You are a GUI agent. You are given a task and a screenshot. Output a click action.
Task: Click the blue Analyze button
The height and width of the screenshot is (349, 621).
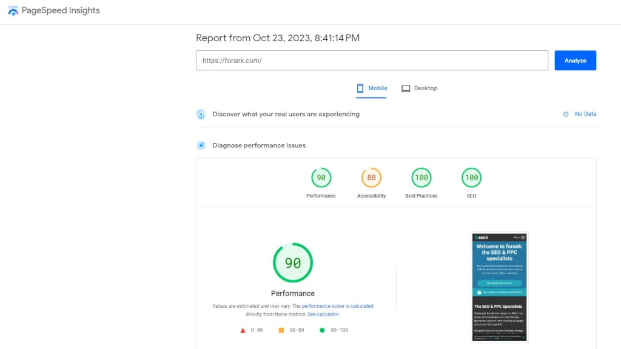[575, 61]
